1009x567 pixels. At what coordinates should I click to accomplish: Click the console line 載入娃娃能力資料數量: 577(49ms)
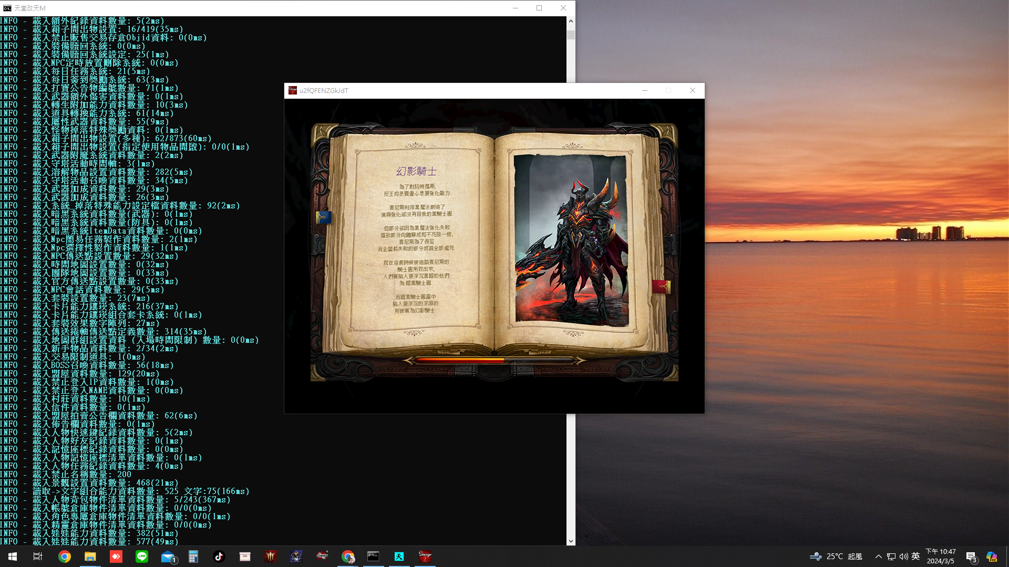(x=106, y=541)
